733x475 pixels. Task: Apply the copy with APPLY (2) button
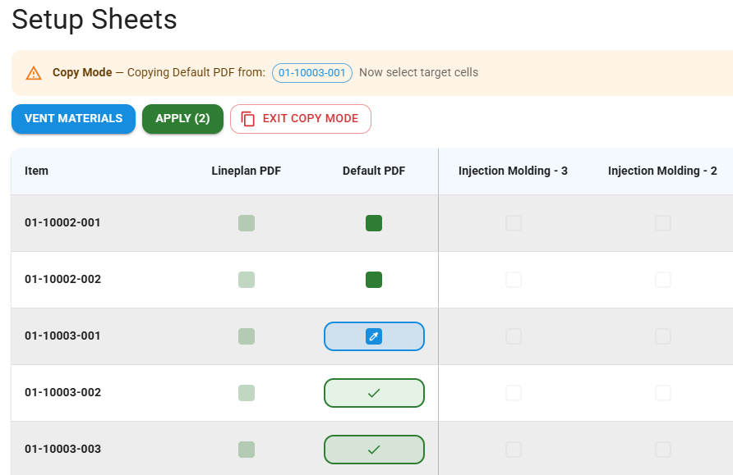[x=182, y=118]
